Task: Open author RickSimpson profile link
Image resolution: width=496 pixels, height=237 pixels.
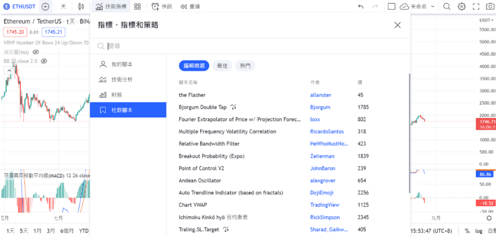Action: click(x=325, y=217)
